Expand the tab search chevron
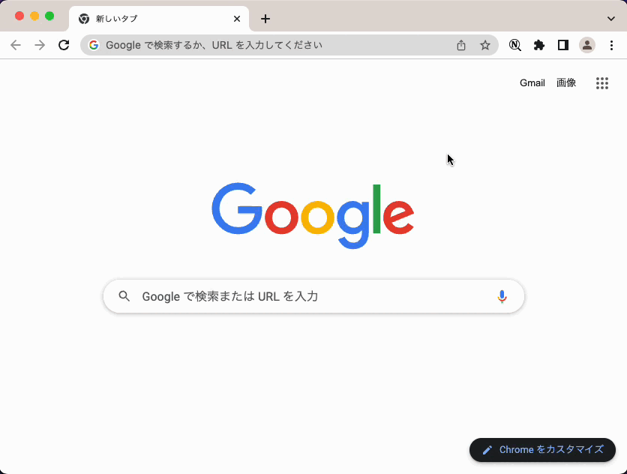 611,19
